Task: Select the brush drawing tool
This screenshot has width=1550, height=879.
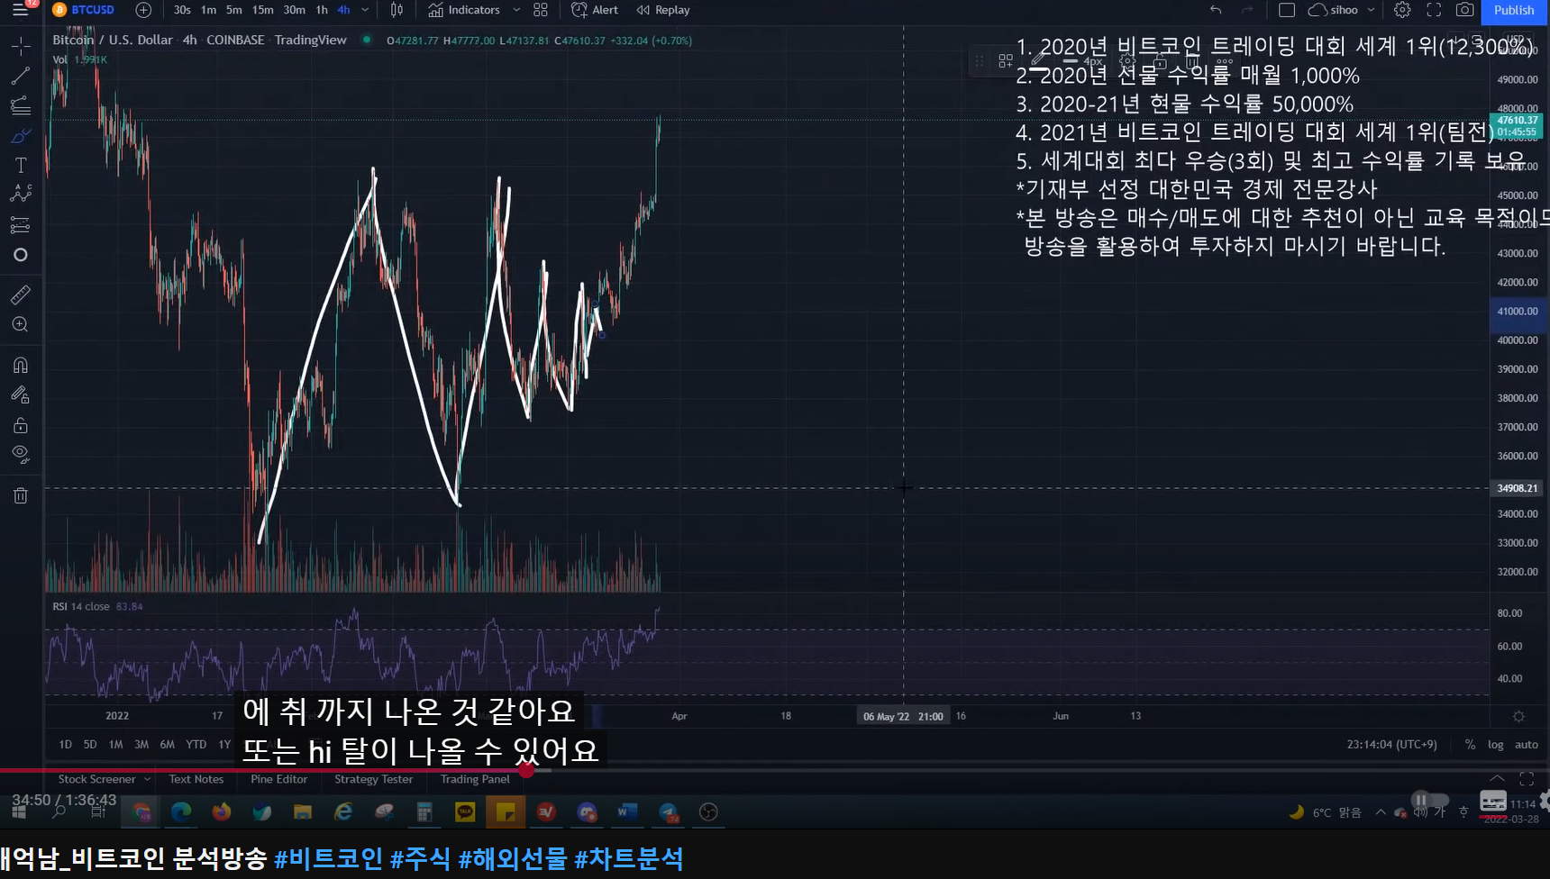Action: pos(21,136)
